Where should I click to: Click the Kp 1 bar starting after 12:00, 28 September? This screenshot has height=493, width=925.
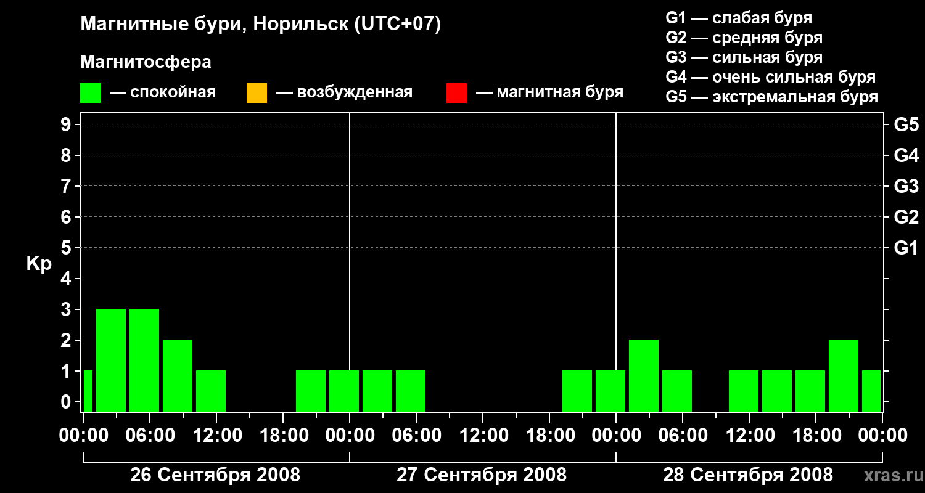777,391
